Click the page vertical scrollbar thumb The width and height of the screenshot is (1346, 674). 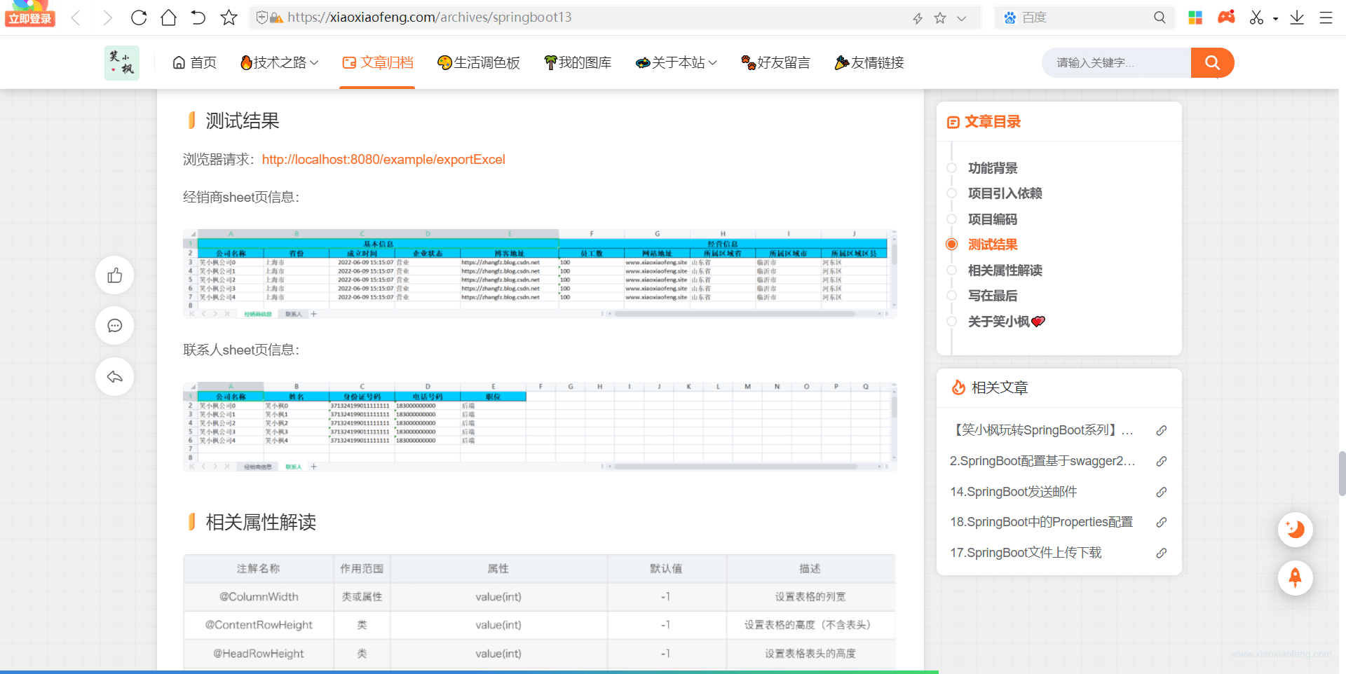point(1342,474)
